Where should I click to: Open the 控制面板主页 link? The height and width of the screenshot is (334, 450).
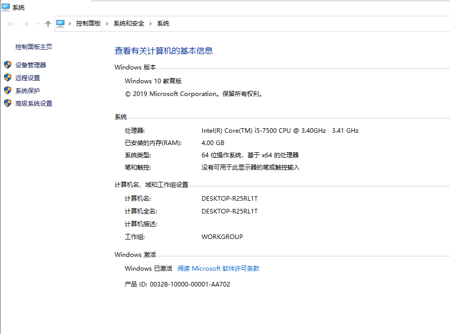34,47
